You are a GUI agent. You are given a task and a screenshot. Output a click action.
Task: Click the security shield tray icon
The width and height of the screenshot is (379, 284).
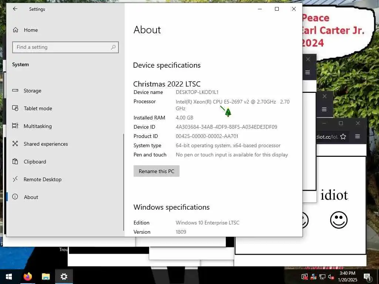coord(305,277)
